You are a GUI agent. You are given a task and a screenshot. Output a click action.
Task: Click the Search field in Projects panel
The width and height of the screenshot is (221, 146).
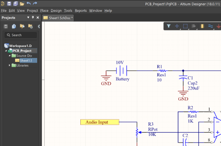[21, 35]
